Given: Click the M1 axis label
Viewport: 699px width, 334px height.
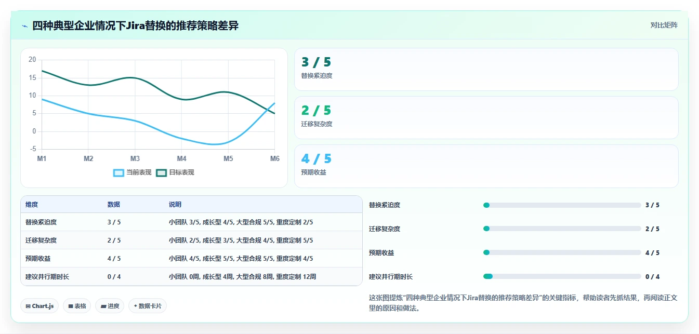Looking at the screenshot, I should (42, 158).
